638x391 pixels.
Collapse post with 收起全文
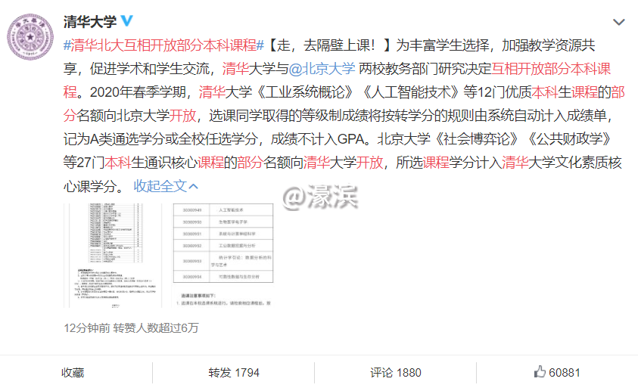[x=160, y=185]
